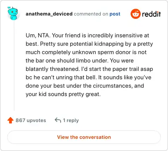Click the line with "can't unring that bell"
Screen dimensions: 168x151
[89, 77]
